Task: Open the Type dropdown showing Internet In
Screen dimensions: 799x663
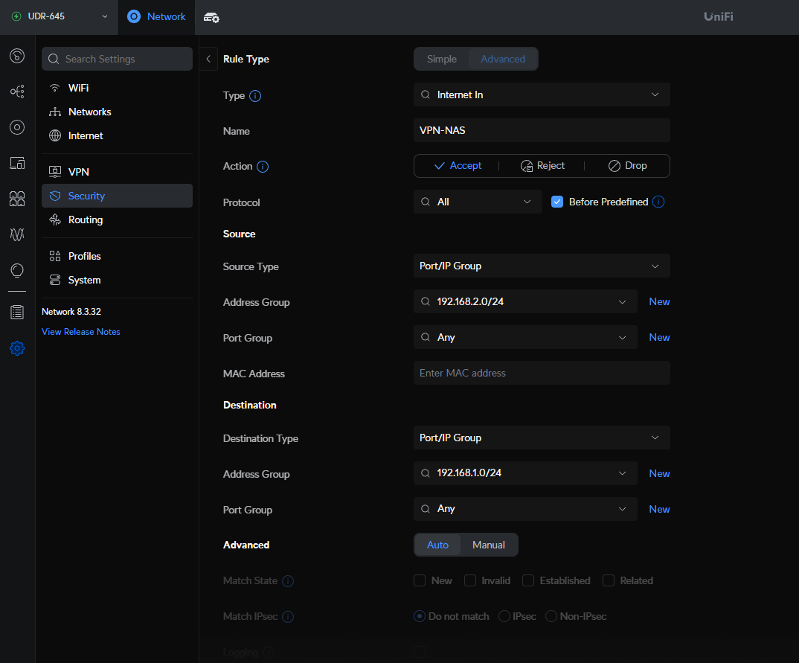Action: [542, 95]
